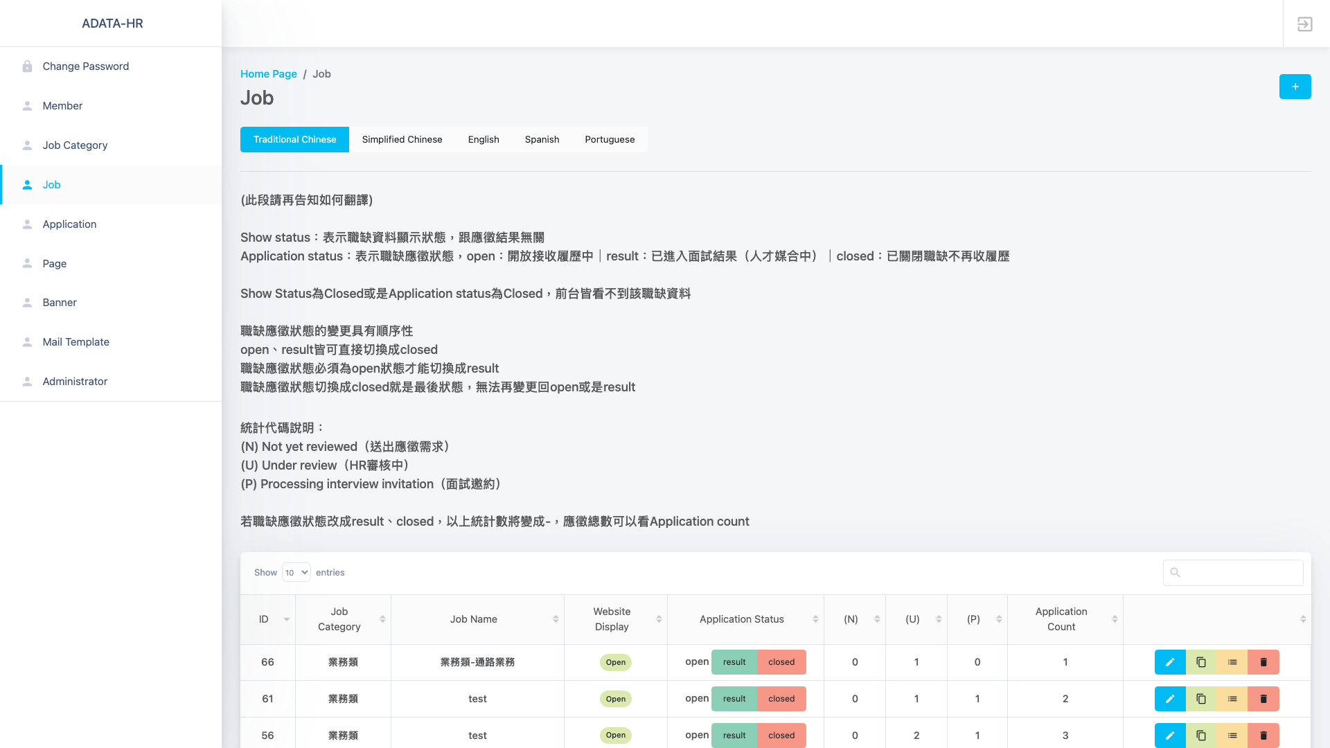The width and height of the screenshot is (1330, 748).
Task: Open the edit pencil icon for job 66
Action: tap(1170, 661)
